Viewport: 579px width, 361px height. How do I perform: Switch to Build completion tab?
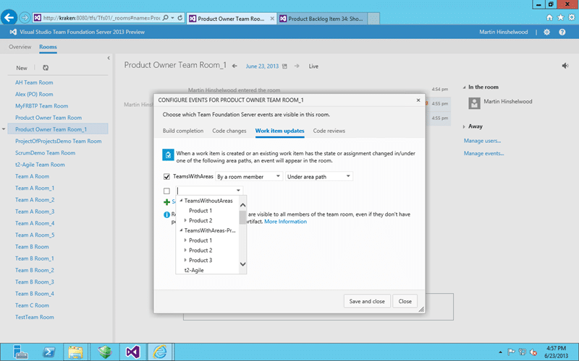[x=183, y=131]
